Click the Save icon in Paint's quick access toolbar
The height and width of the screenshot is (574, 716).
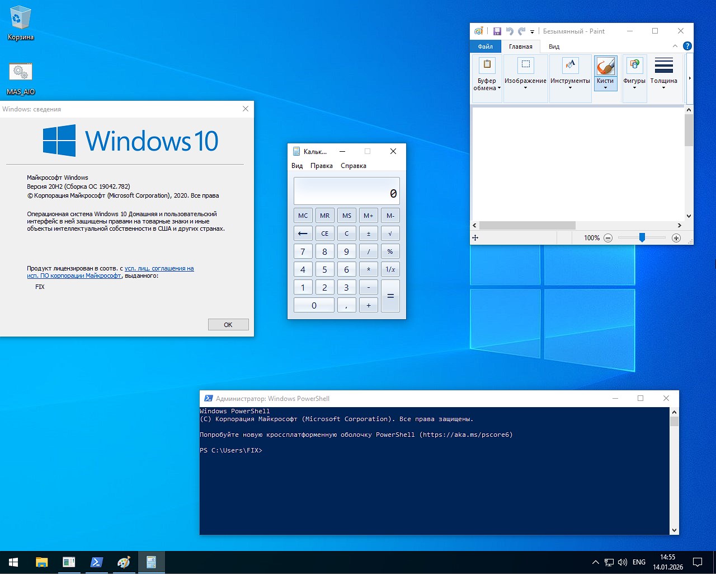tap(497, 31)
